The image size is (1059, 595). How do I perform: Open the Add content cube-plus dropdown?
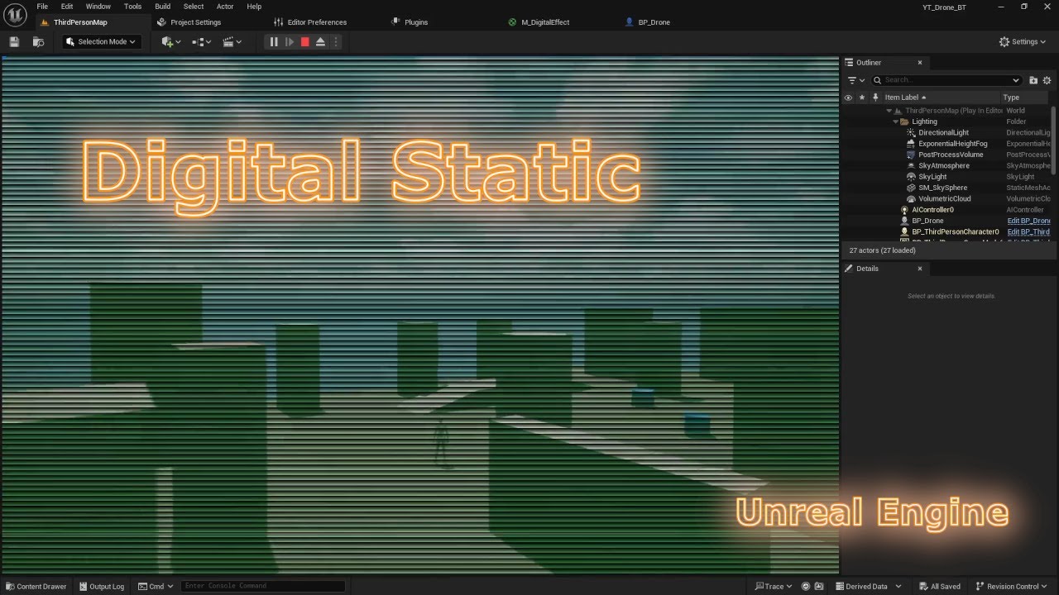point(171,41)
